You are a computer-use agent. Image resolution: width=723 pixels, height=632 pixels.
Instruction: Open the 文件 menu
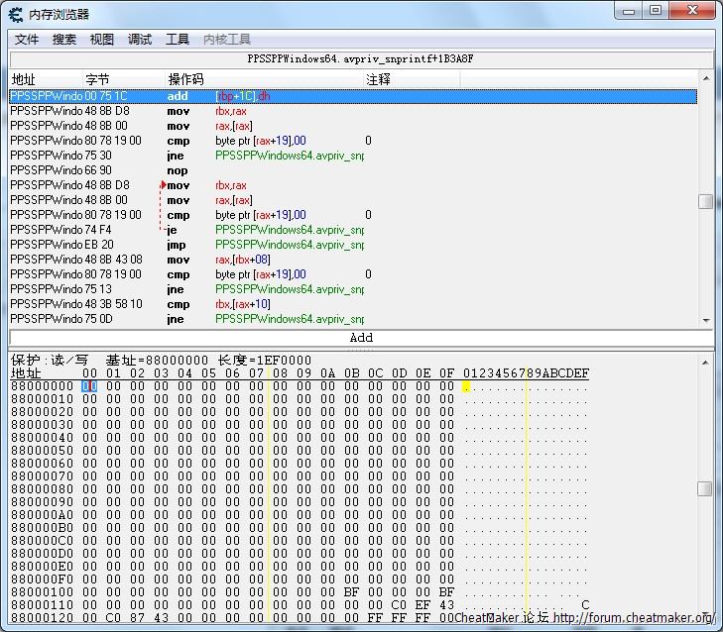[x=27, y=40]
